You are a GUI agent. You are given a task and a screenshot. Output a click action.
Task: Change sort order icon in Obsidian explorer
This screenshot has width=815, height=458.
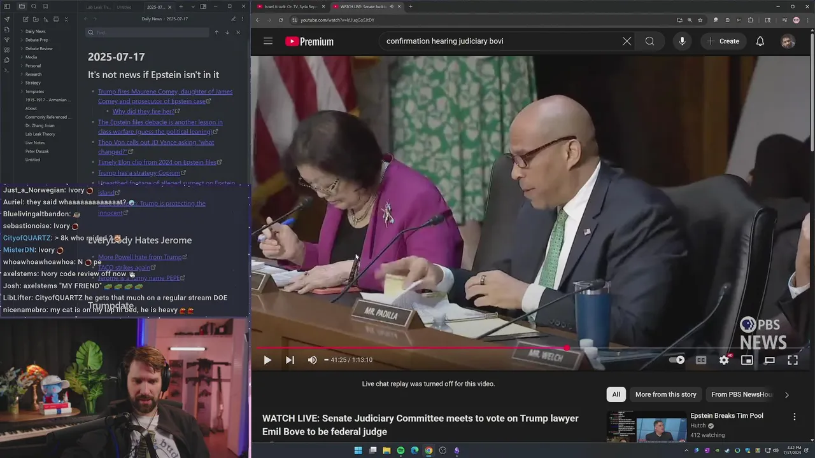[x=45, y=20]
